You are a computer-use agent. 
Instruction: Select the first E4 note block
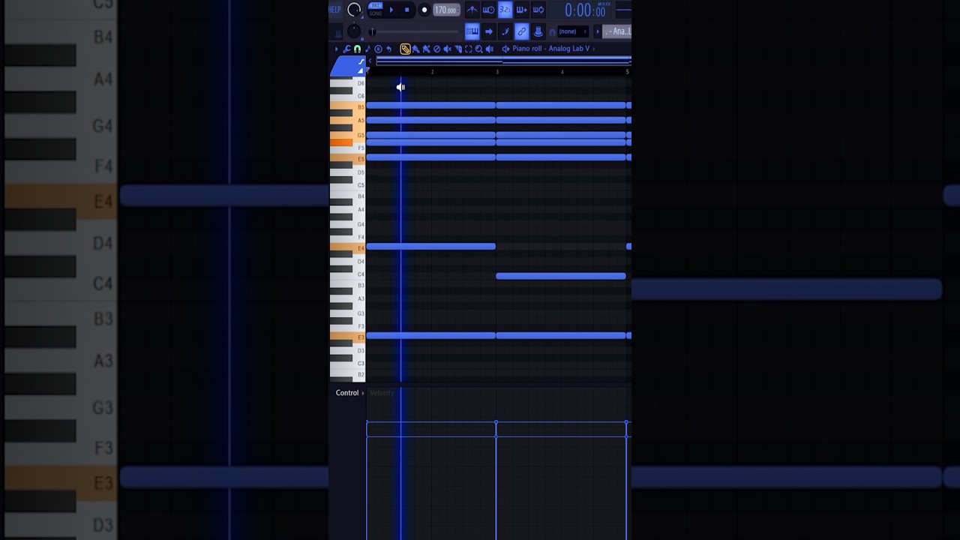[430, 246]
